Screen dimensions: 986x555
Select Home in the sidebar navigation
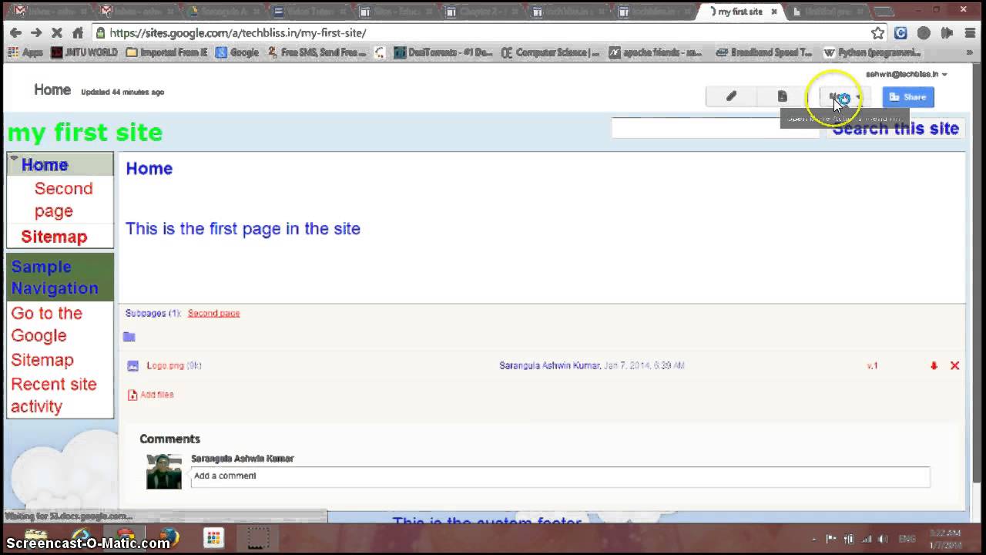pos(45,164)
